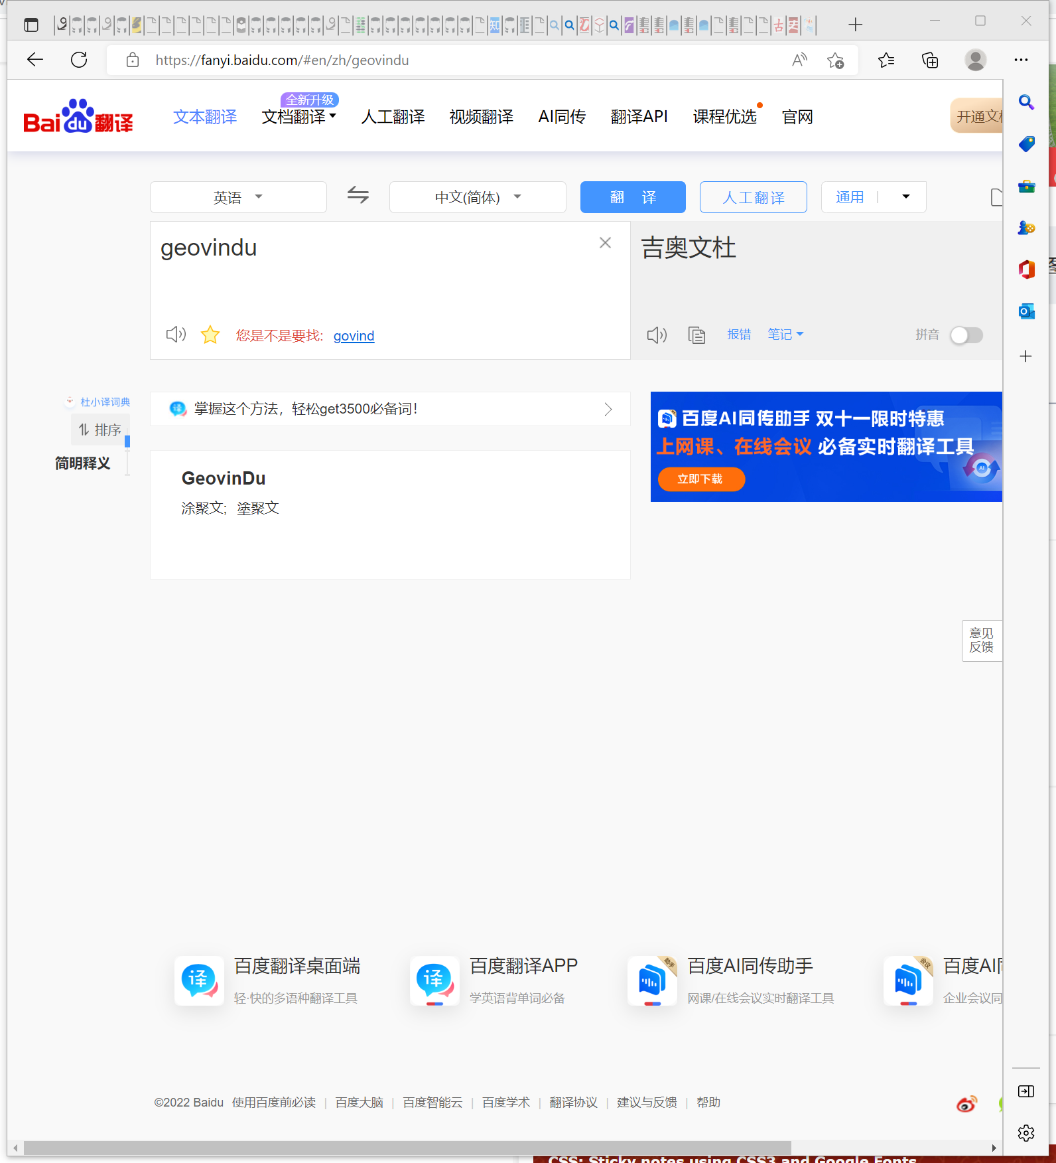
Task: Open the 官网 nav item
Action: [x=797, y=117]
